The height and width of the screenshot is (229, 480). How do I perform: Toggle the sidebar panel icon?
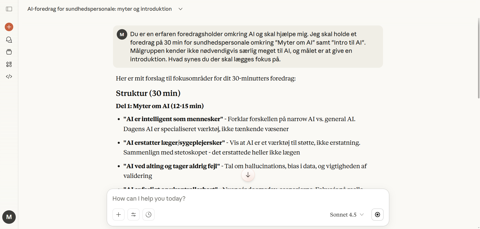coord(9,9)
